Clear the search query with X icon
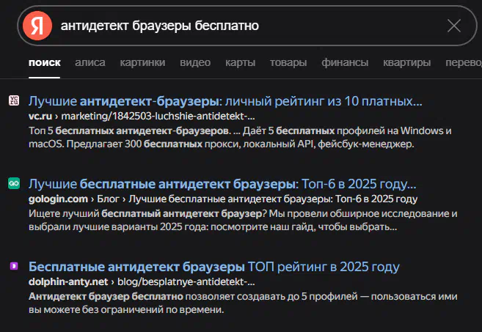 click(x=454, y=26)
